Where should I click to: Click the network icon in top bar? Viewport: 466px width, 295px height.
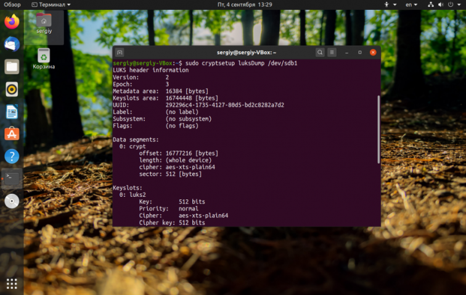click(431, 4)
